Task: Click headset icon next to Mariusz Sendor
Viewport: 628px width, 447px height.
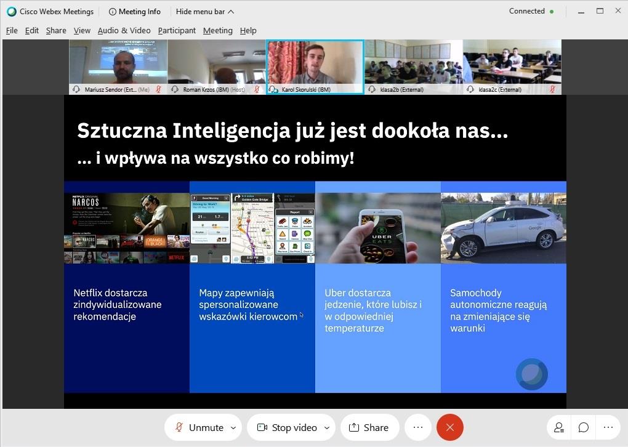Action: click(76, 89)
